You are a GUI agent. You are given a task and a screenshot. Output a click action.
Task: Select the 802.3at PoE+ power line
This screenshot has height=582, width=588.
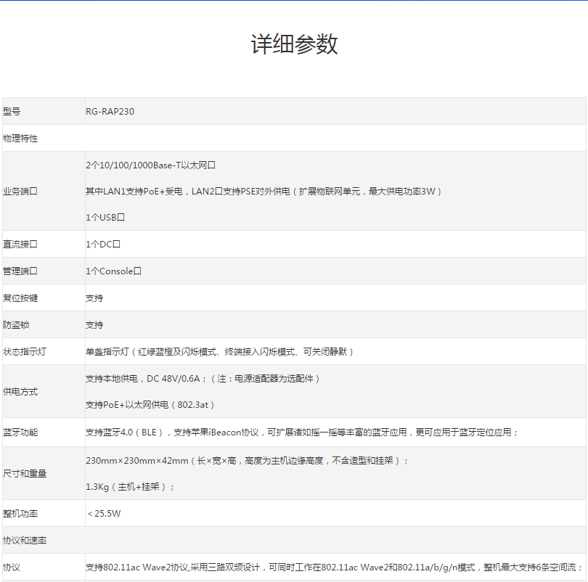pos(150,405)
